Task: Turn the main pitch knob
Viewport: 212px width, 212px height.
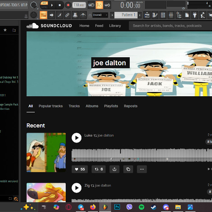Action: click(33, 15)
